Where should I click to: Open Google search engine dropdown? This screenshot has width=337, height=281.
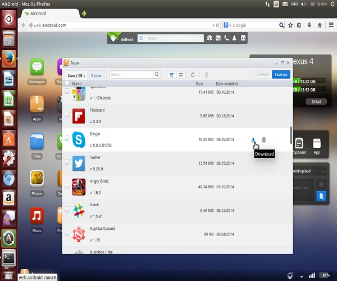227,25
